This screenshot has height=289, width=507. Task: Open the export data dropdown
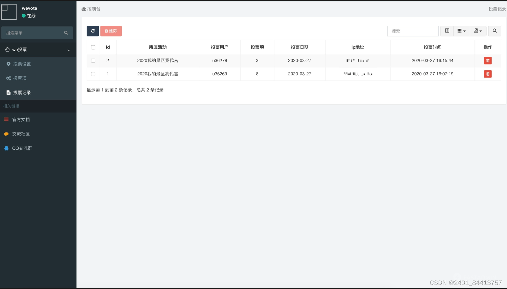[x=478, y=31]
